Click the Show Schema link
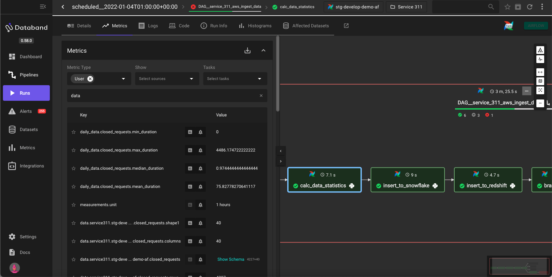This screenshot has width=552, height=277. tap(231, 259)
